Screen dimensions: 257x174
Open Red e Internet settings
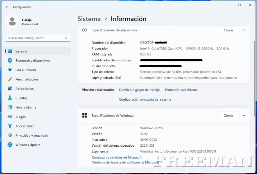point(38,70)
